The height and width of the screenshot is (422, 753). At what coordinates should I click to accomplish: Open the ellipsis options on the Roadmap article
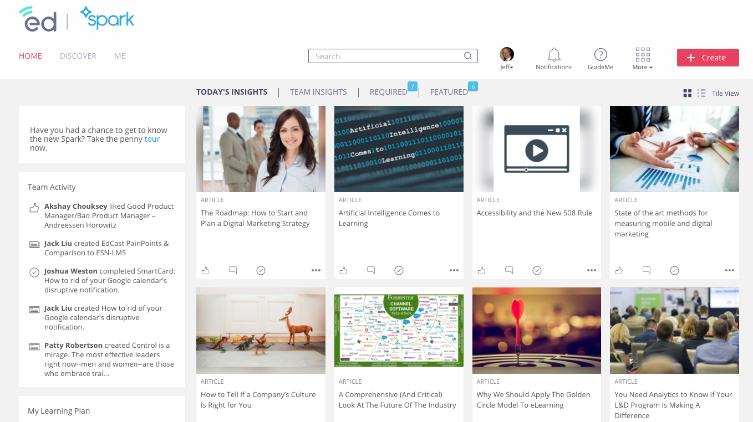pos(316,270)
